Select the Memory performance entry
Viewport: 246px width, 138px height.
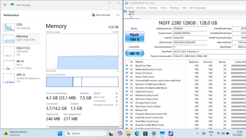(21, 39)
